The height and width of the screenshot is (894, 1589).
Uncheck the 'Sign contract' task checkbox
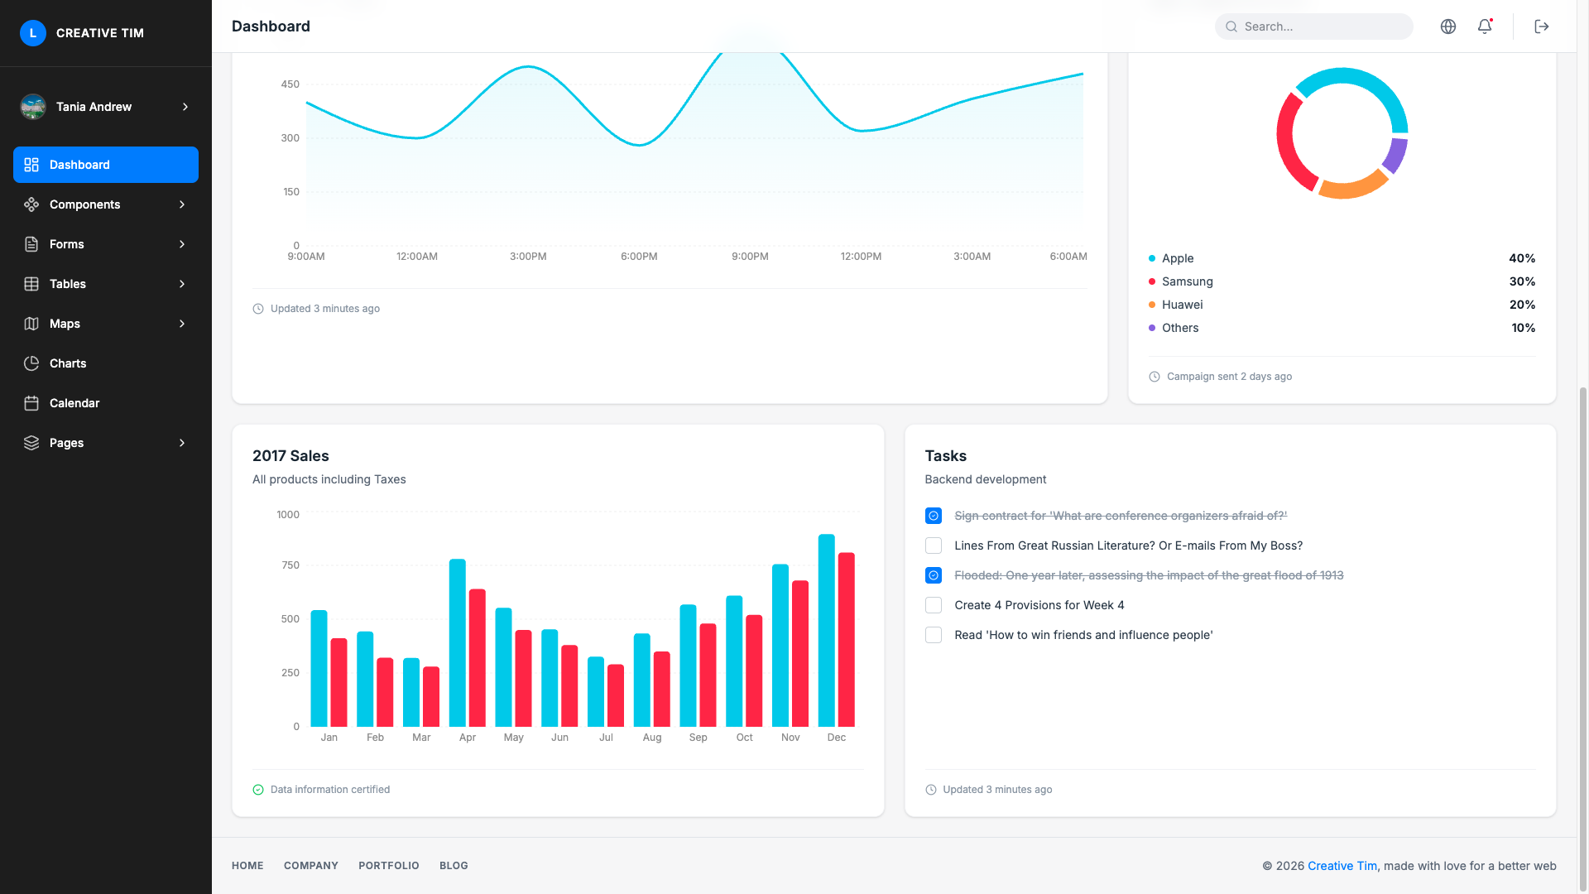[934, 516]
